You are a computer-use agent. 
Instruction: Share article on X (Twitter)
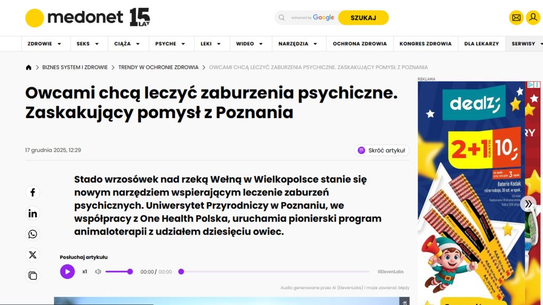(33, 255)
